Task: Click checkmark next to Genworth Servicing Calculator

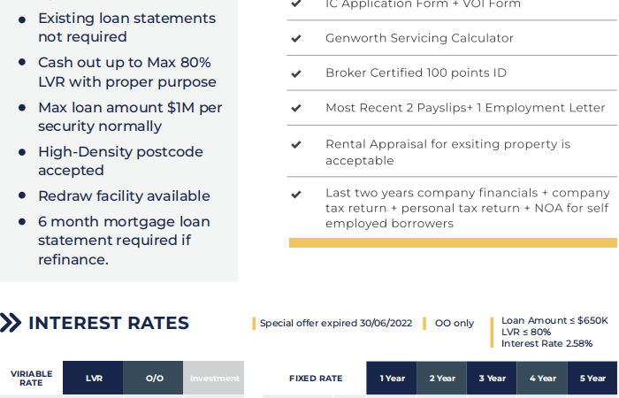Action: point(296,38)
